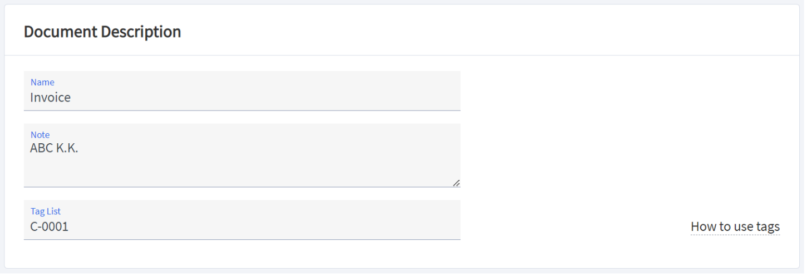Click the blue Tag List label
807x277 pixels.
tap(46, 211)
